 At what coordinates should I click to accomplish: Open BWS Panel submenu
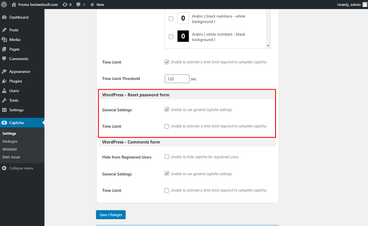pyautogui.click(x=11, y=157)
